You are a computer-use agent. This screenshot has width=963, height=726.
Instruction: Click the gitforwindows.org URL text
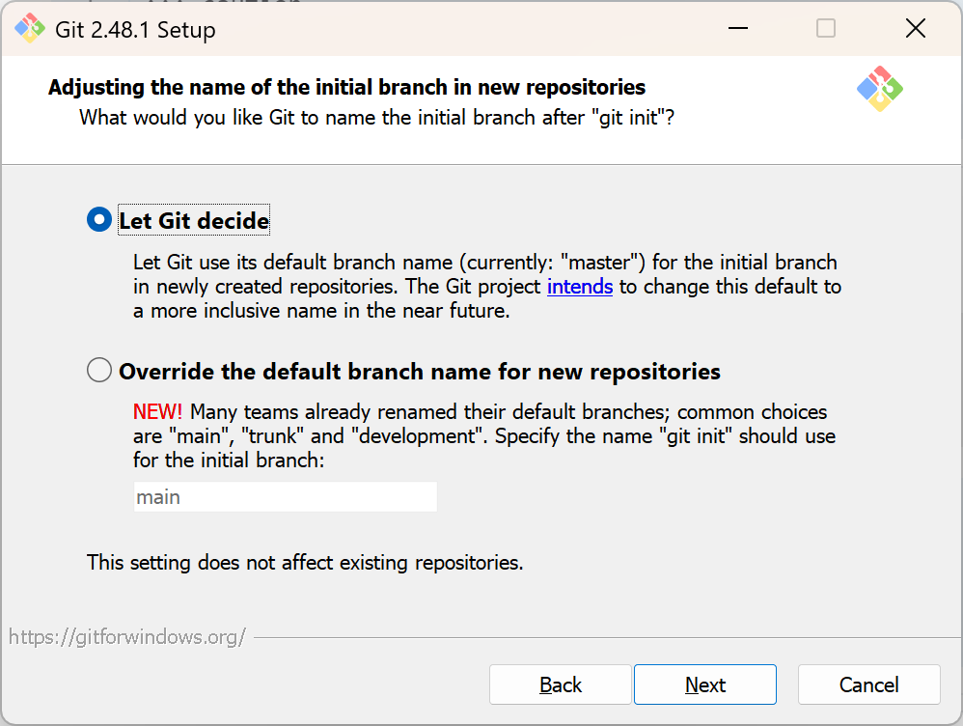click(x=127, y=637)
